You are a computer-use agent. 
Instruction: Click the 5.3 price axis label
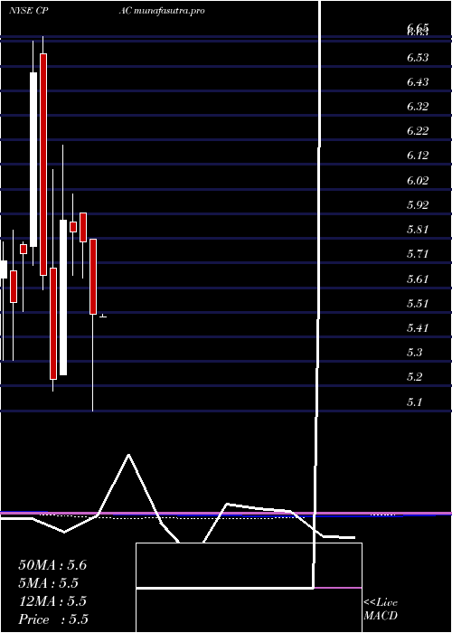point(414,353)
